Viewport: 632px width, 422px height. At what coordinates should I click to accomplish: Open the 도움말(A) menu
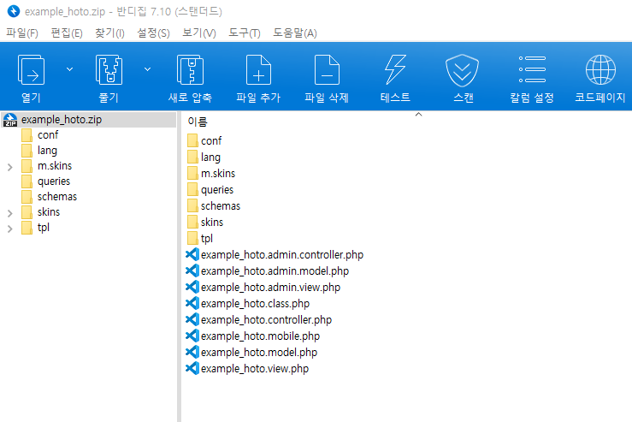[x=295, y=33]
